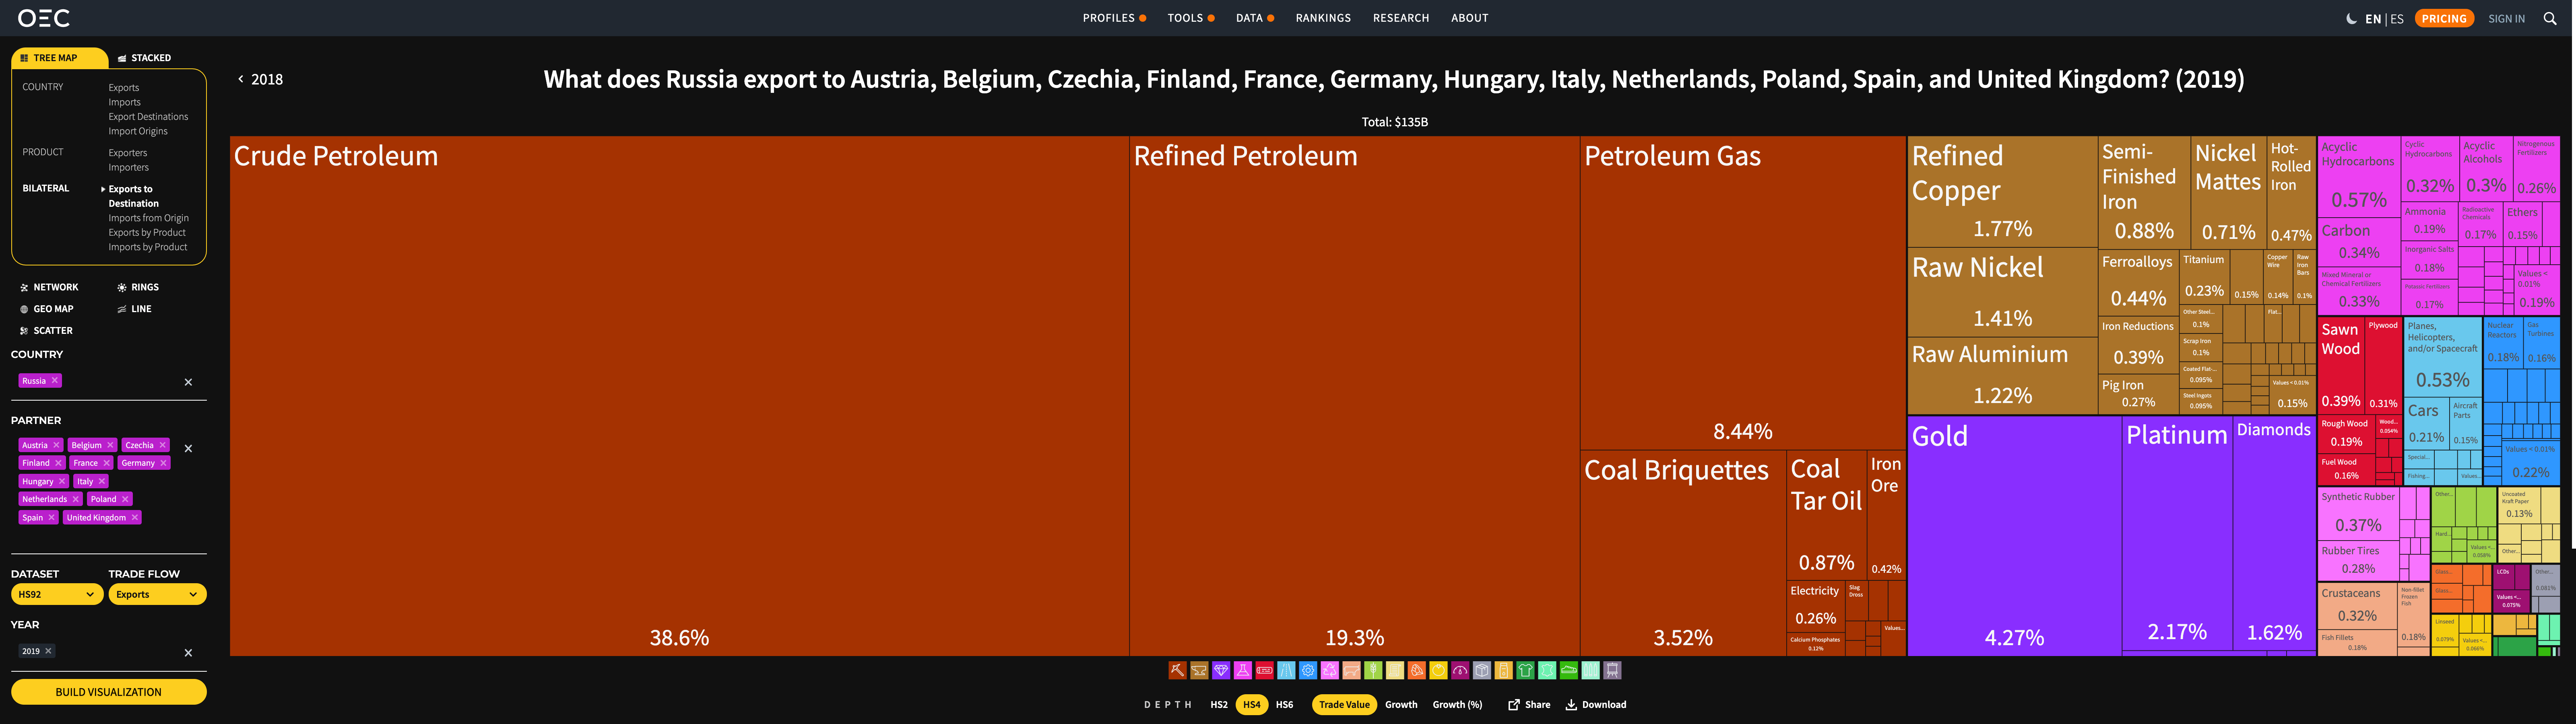
Task: Filter by Footwear sneaker icon
Action: 1569,671
